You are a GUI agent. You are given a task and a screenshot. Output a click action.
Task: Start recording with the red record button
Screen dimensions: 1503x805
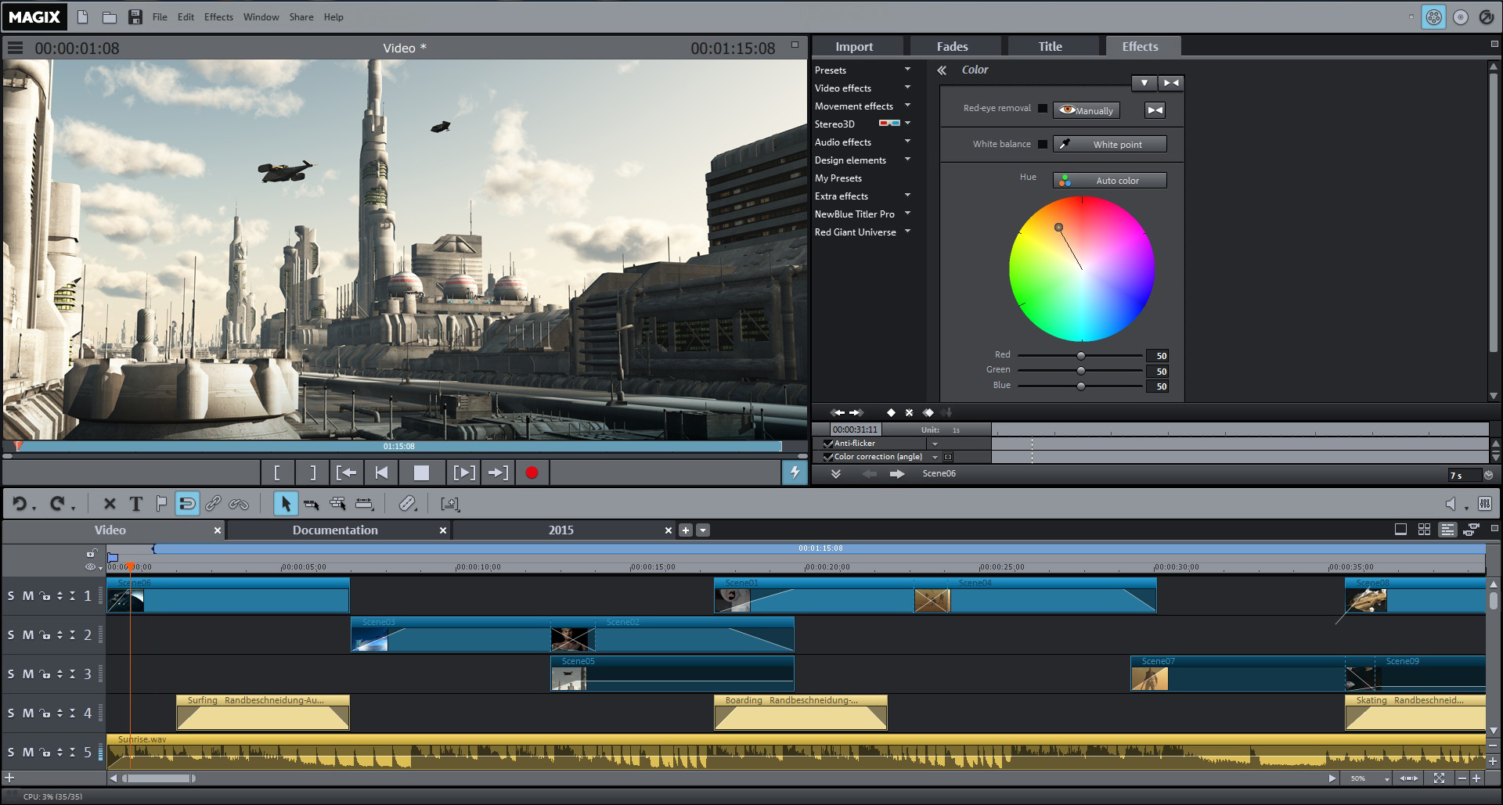tap(532, 473)
